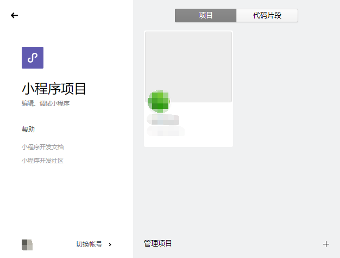Click 切换帐号 to switch account

point(89,244)
